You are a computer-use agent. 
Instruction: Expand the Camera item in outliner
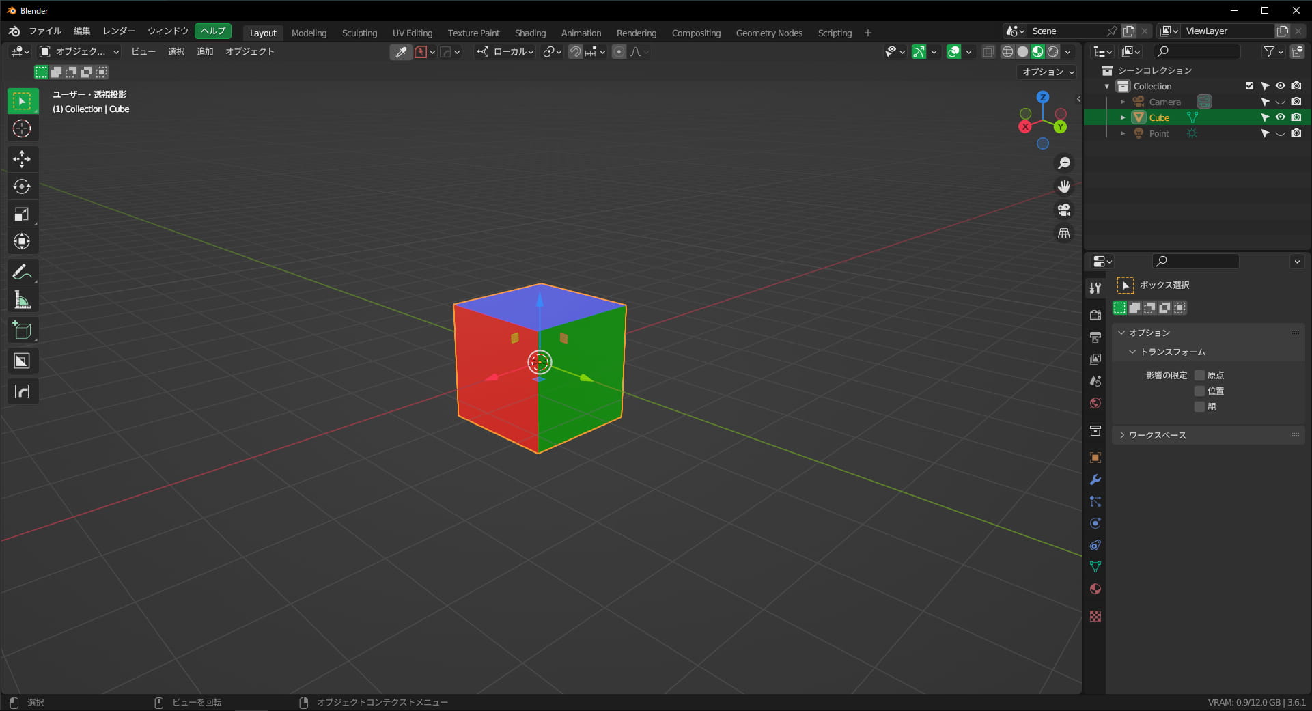1123,101
